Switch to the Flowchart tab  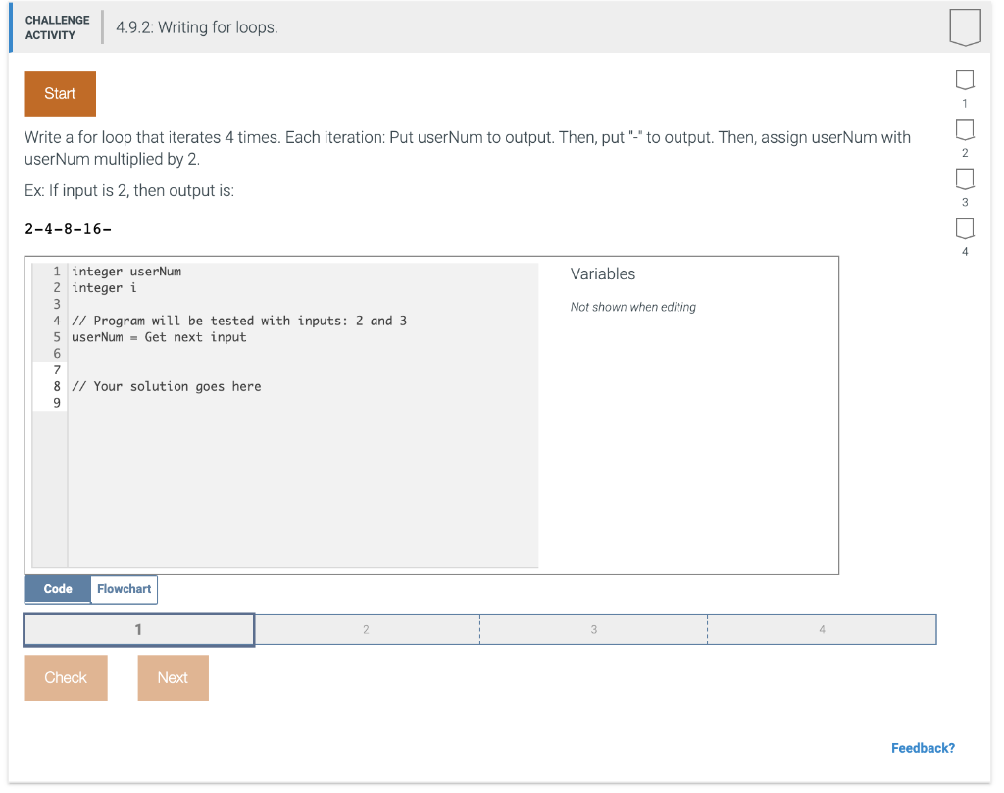124,589
